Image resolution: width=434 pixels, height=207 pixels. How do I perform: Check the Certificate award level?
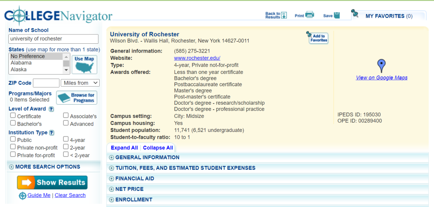[x=13, y=116]
